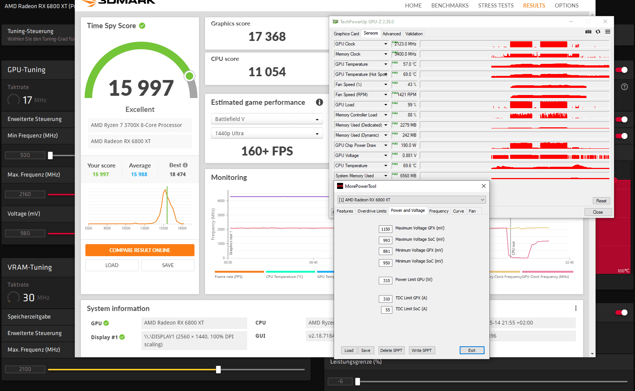Click the GPU-Z title bar app icon
Viewport: 635px width, 391px height.
pos(336,22)
